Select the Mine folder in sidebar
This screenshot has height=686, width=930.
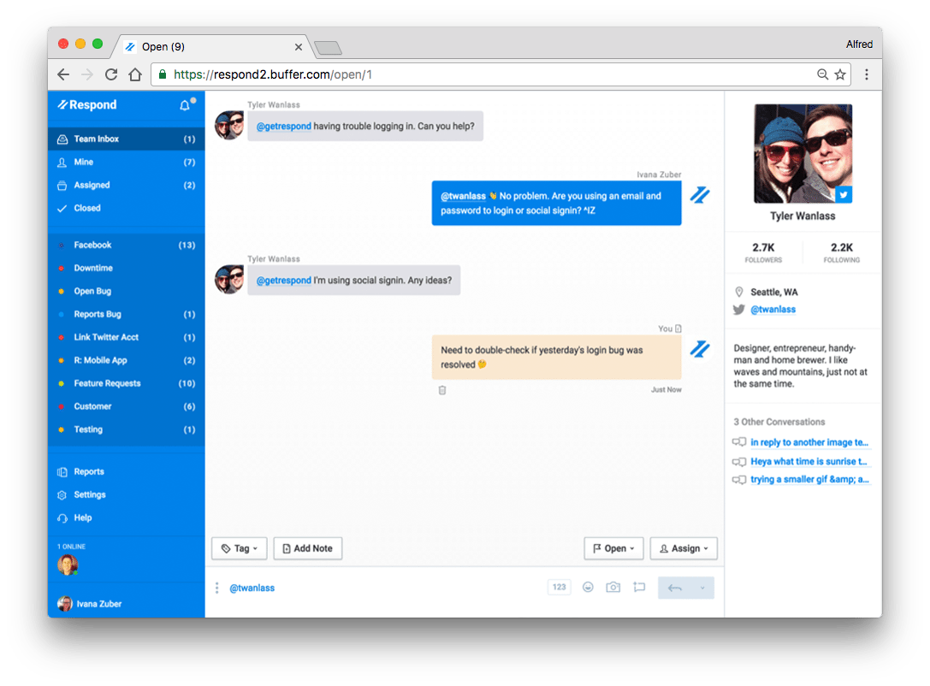click(x=84, y=162)
